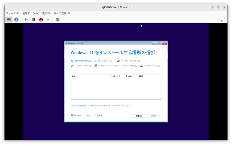Click the 合計サイズ column header

coord(118,76)
